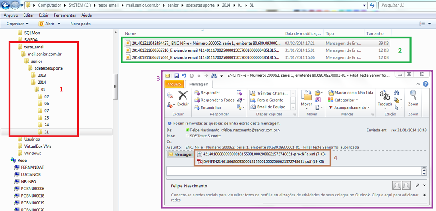
Task: Click the Explorer back navigation arrow
Action: (x=6, y=5)
